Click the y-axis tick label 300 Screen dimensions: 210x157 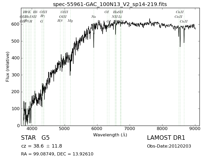pos(16,75)
